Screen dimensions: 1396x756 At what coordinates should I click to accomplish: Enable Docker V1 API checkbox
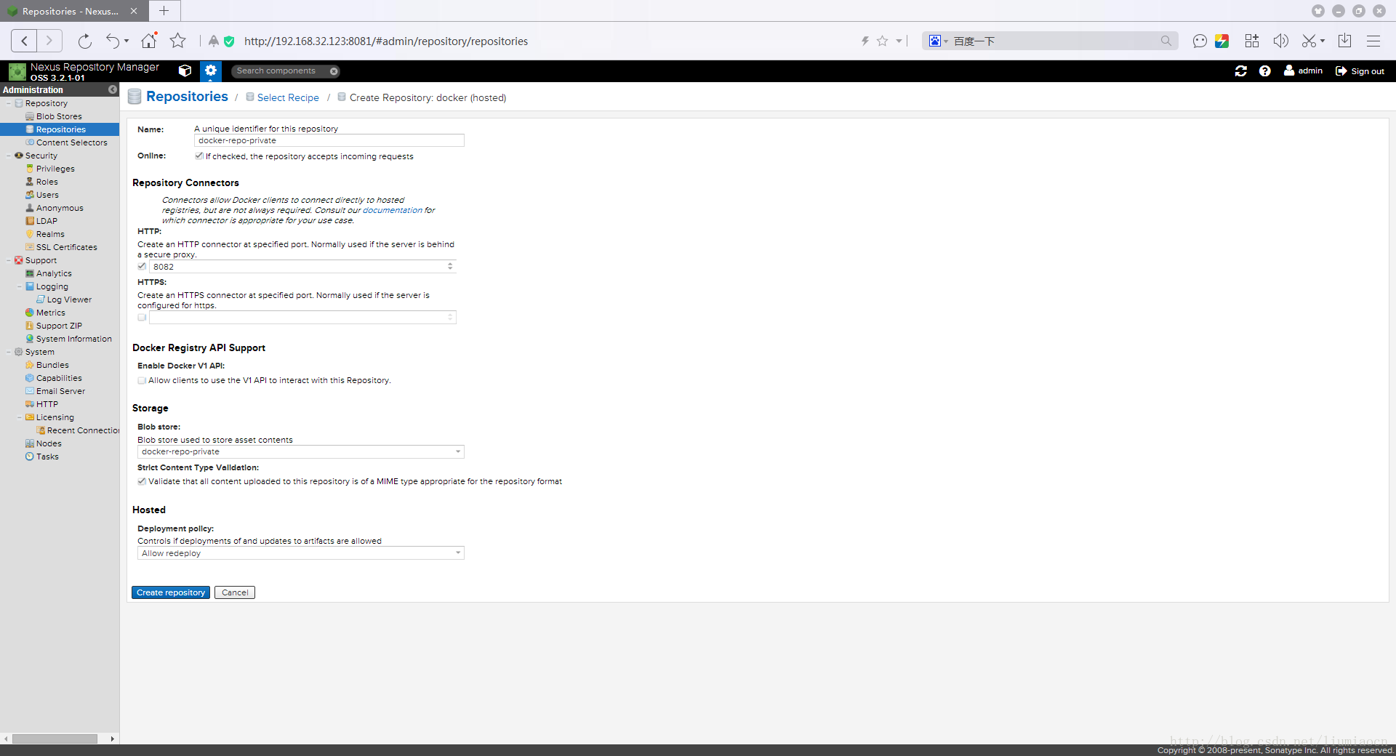click(142, 380)
